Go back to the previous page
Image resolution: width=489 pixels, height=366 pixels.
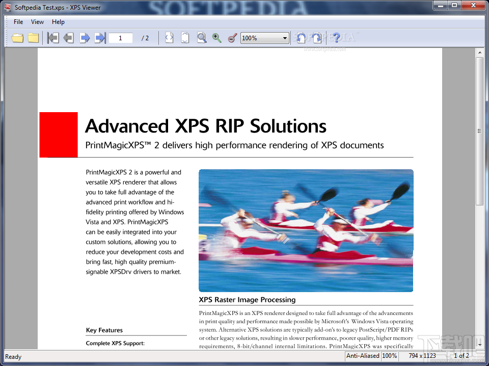coord(68,38)
